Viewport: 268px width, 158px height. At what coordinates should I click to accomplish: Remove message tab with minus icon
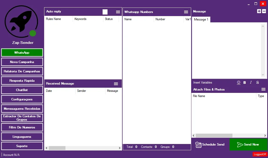click(264, 11)
